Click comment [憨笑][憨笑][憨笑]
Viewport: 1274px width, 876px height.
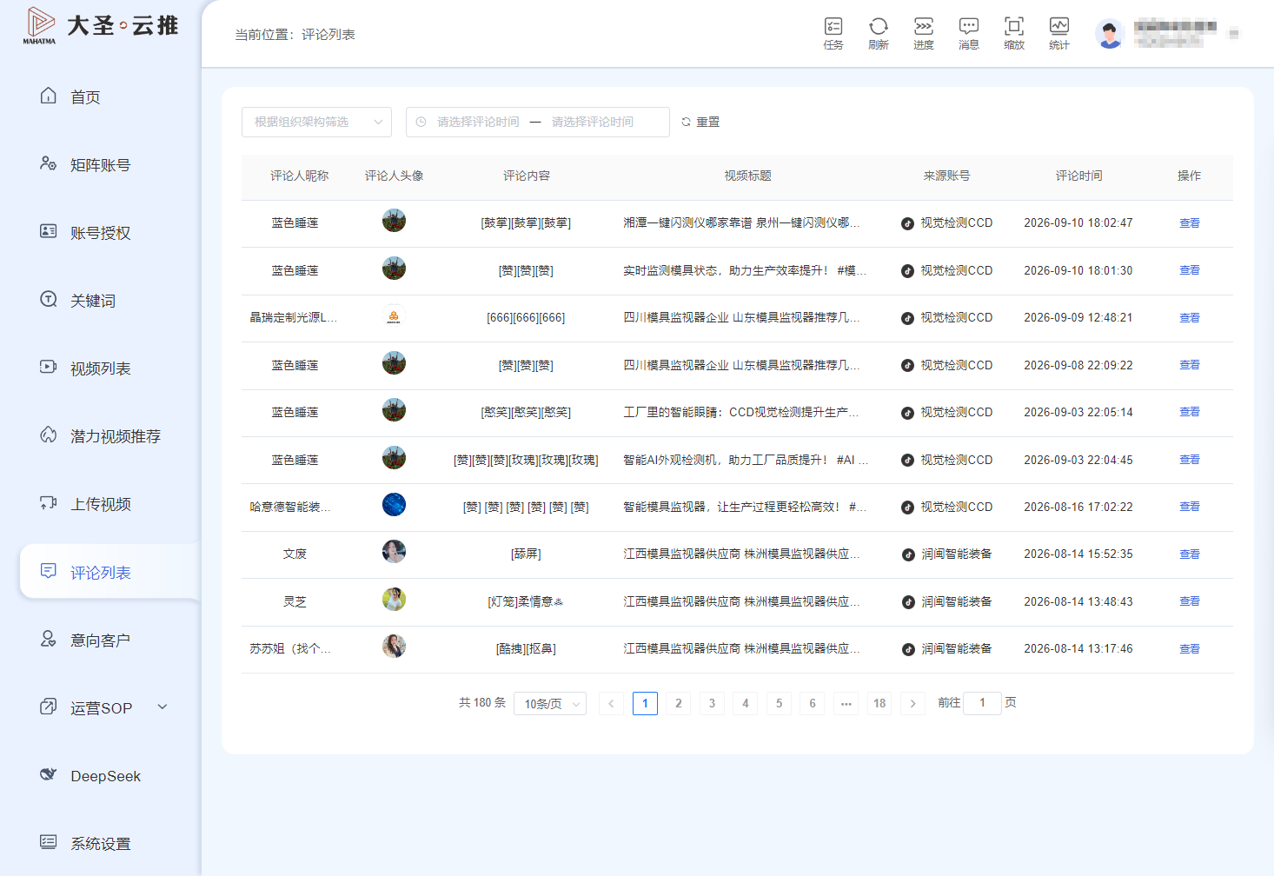coord(526,413)
